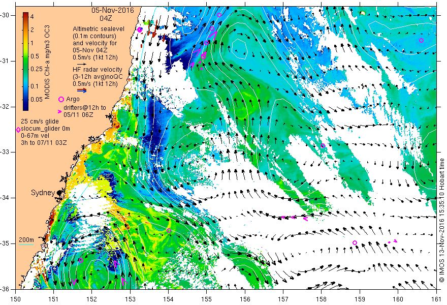Click the "MODIS Chl-a mg/m3 OC3" label
Viewport: 447px width, 305px height.
pos(47,62)
